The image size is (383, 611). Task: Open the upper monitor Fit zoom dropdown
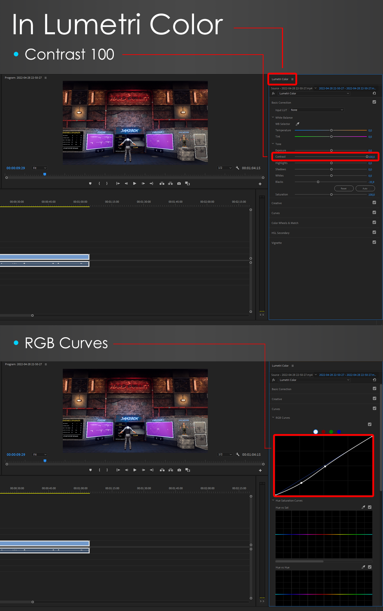[x=39, y=168]
